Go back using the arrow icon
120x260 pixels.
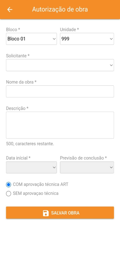[x=10, y=10]
